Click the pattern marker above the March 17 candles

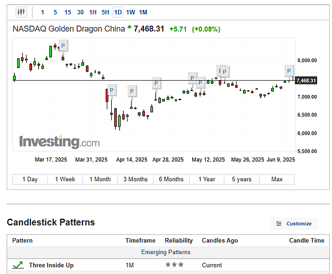(x=63, y=46)
